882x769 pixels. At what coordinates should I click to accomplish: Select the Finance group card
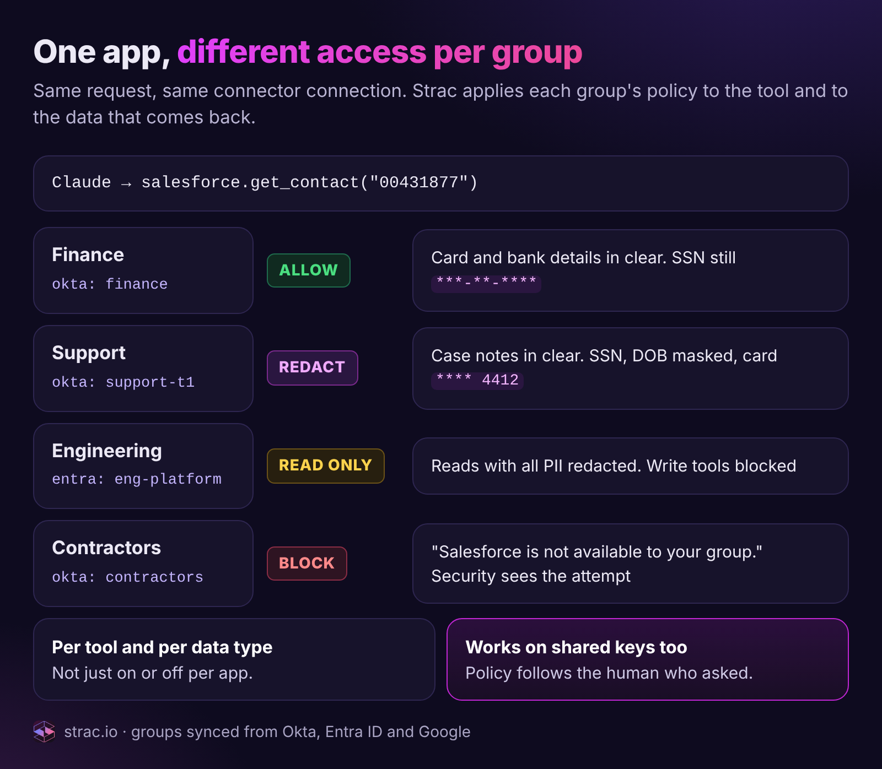point(143,270)
